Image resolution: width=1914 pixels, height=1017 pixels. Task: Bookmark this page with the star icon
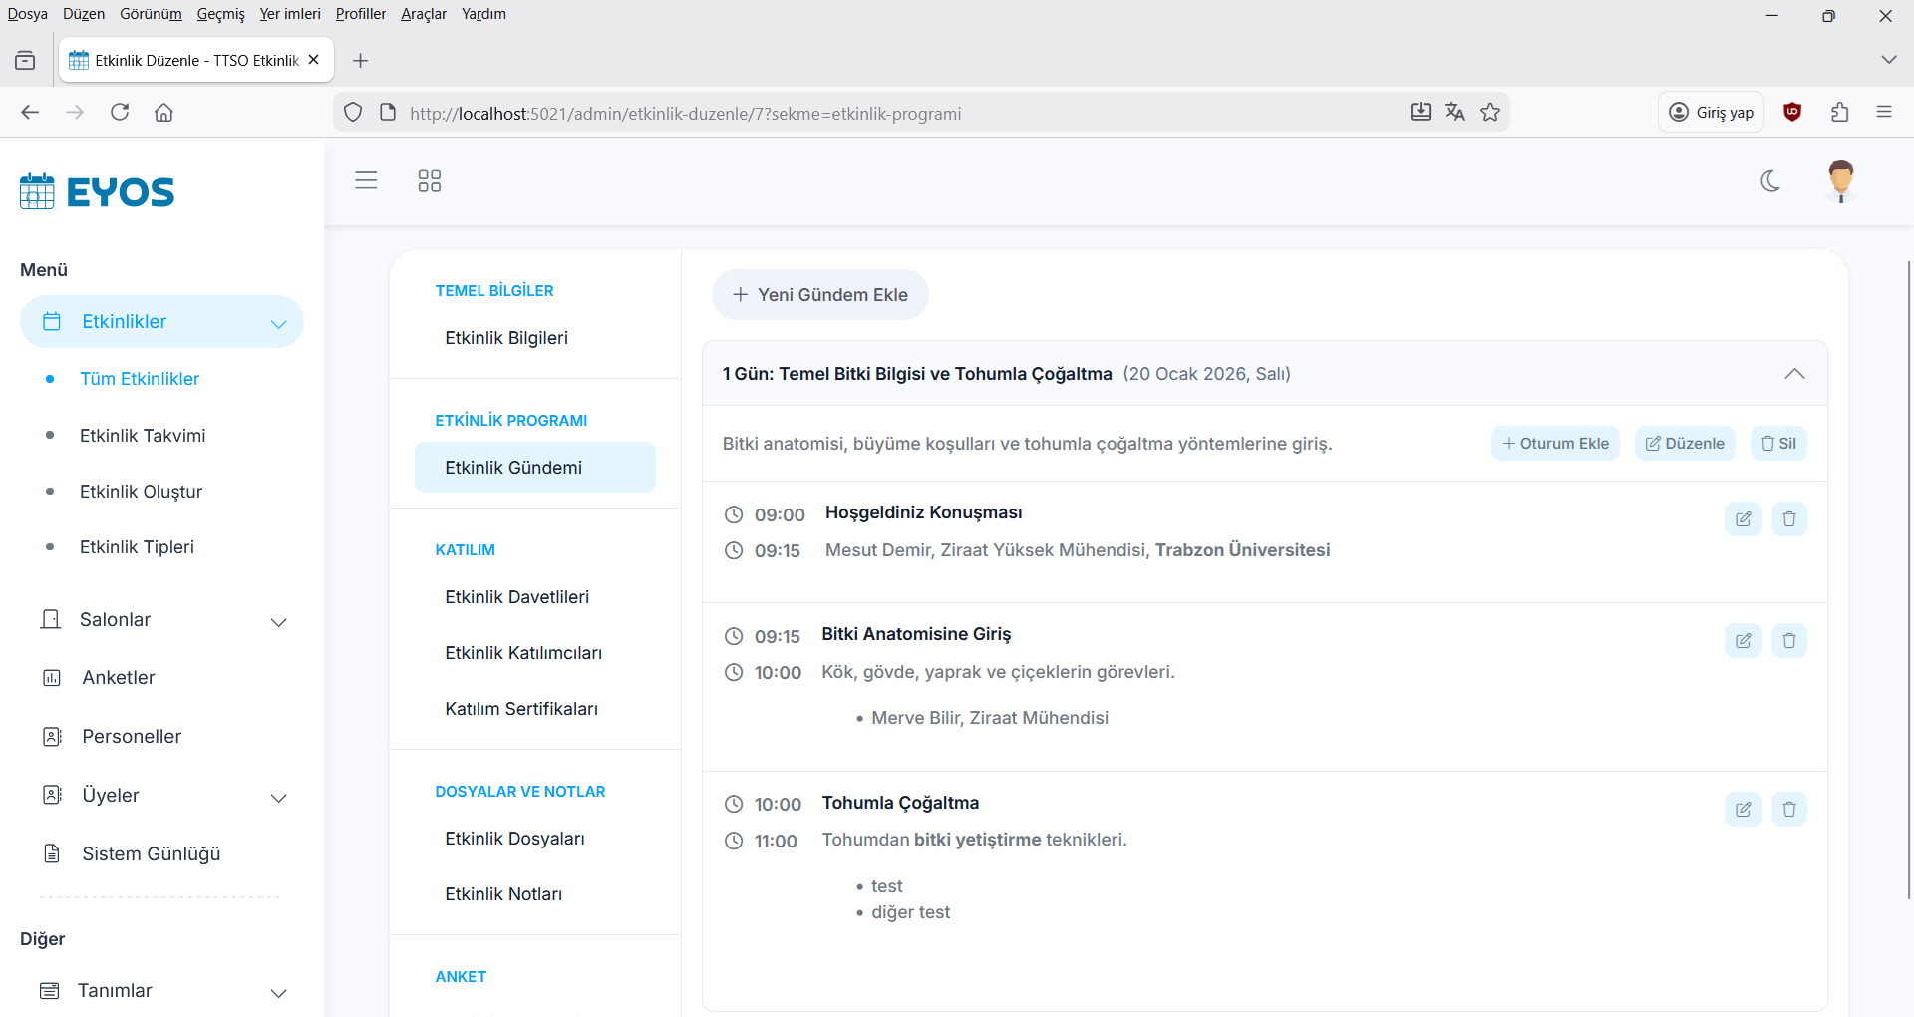tap(1490, 113)
